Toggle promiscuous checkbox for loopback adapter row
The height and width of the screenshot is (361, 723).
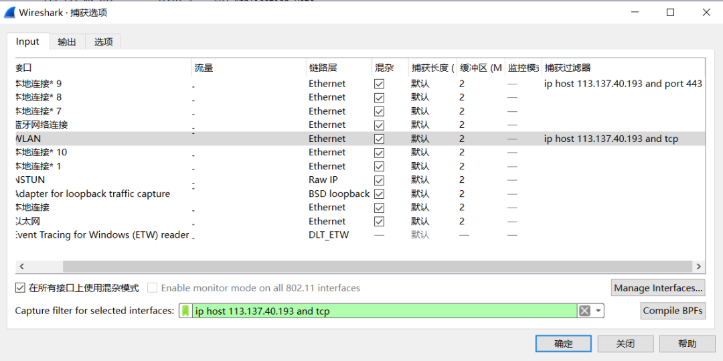coord(379,194)
